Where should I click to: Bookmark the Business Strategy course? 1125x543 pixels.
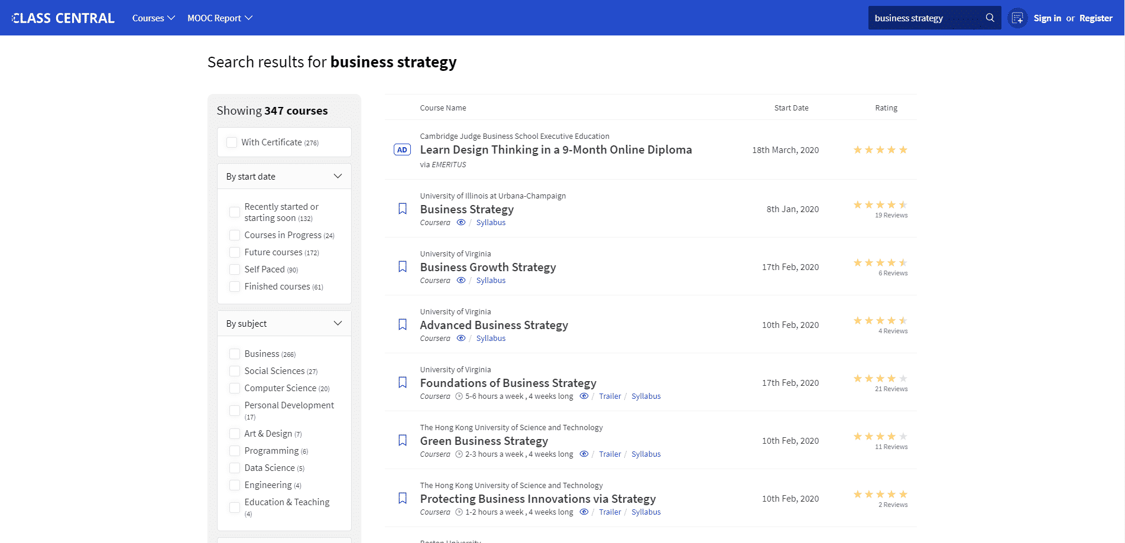pyautogui.click(x=403, y=209)
